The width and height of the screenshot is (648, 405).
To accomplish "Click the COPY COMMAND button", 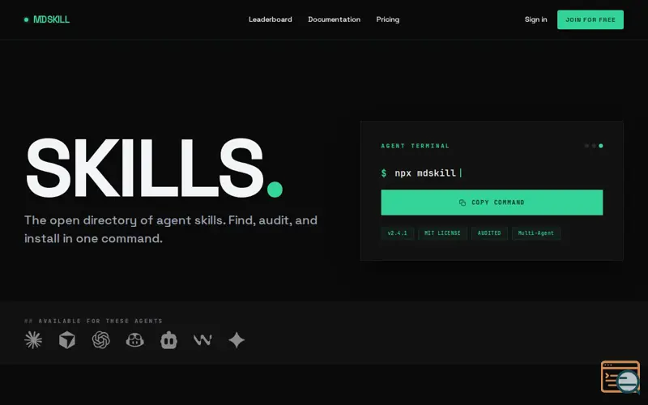I will (x=492, y=202).
